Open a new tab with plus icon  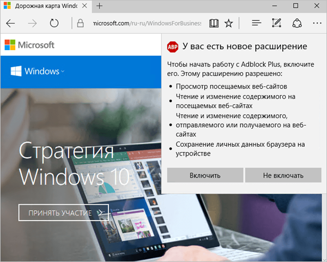[100, 6]
